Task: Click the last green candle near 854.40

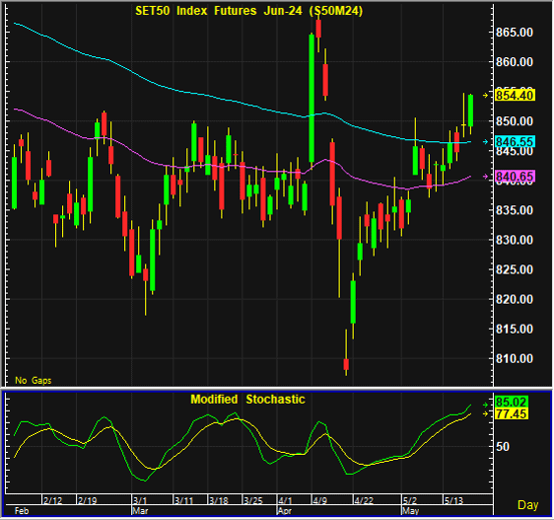Action: [470, 111]
